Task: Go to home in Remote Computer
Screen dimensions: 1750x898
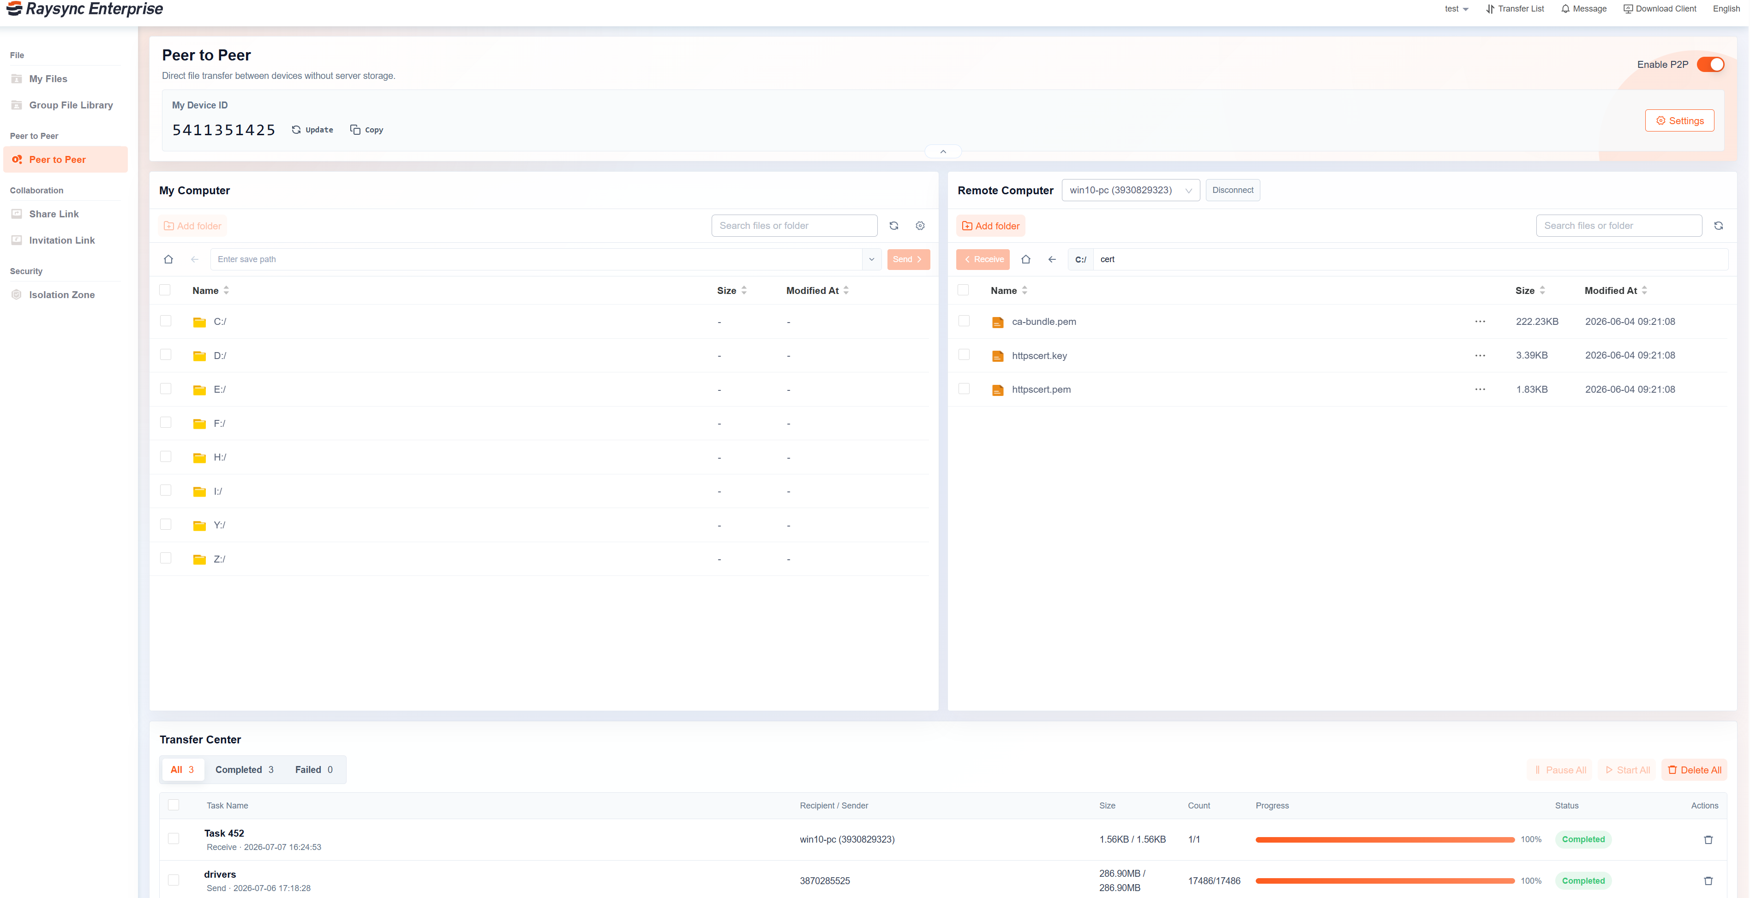Action: 1026,259
